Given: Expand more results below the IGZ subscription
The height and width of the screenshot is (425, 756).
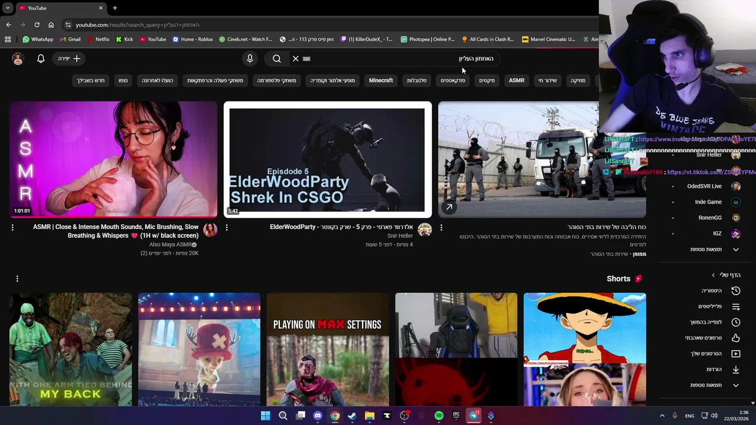Looking at the screenshot, I should pyautogui.click(x=714, y=250).
